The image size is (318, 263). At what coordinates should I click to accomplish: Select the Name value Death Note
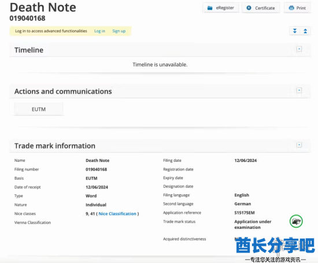(97, 160)
